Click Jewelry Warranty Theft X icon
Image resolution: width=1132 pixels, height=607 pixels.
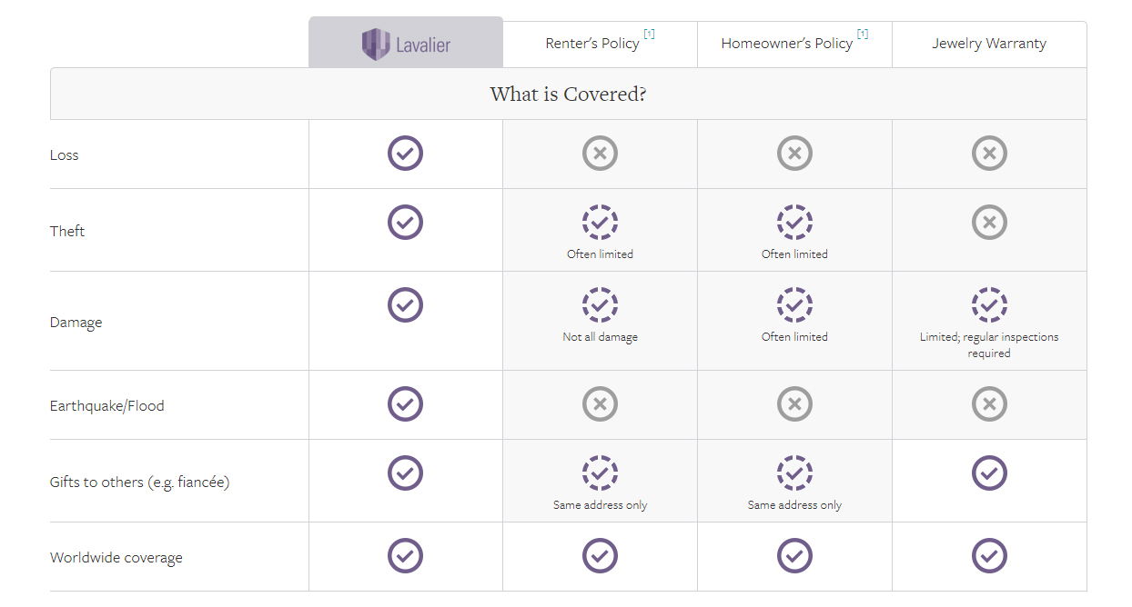click(x=989, y=222)
